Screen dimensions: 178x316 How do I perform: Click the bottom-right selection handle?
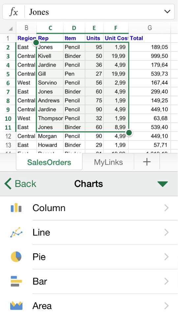pyautogui.click(x=129, y=133)
